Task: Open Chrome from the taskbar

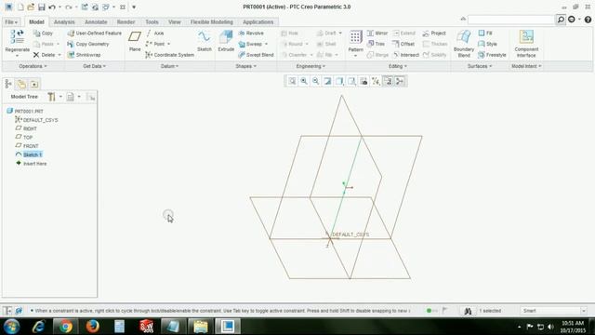Action: point(65,327)
